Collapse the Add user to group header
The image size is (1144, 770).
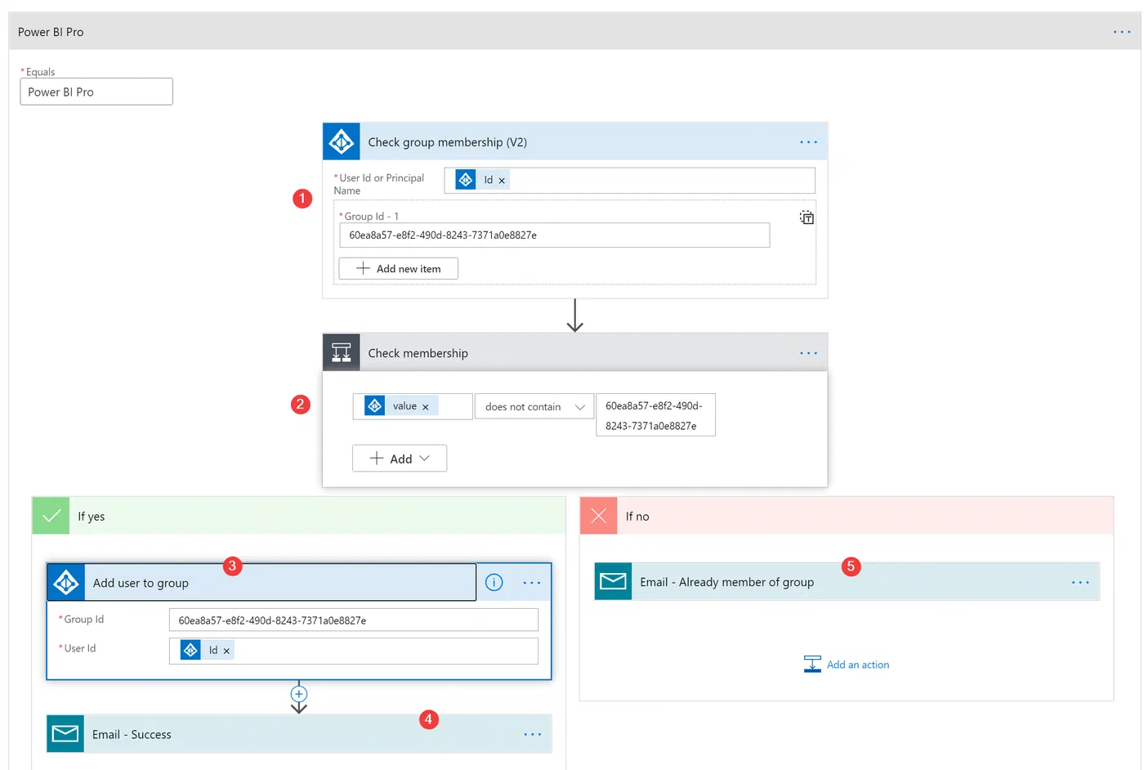tap(261, 583)
